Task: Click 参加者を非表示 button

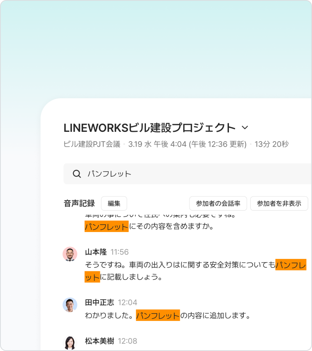Action: click(x=279, y=203)
